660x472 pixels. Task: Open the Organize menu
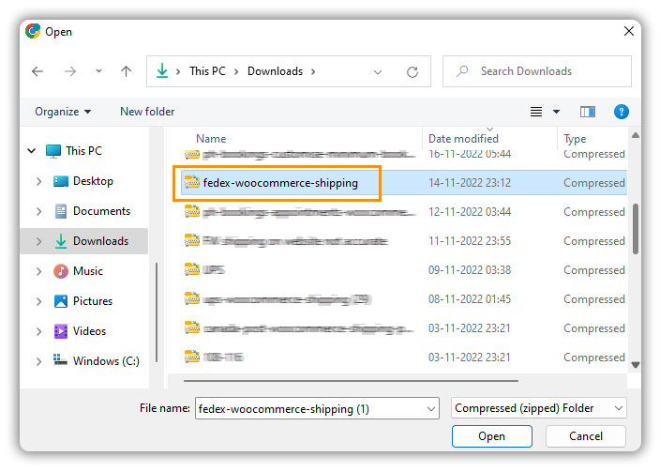[x=63, y=112]
